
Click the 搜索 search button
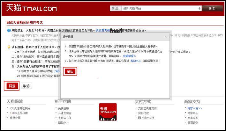212,9
